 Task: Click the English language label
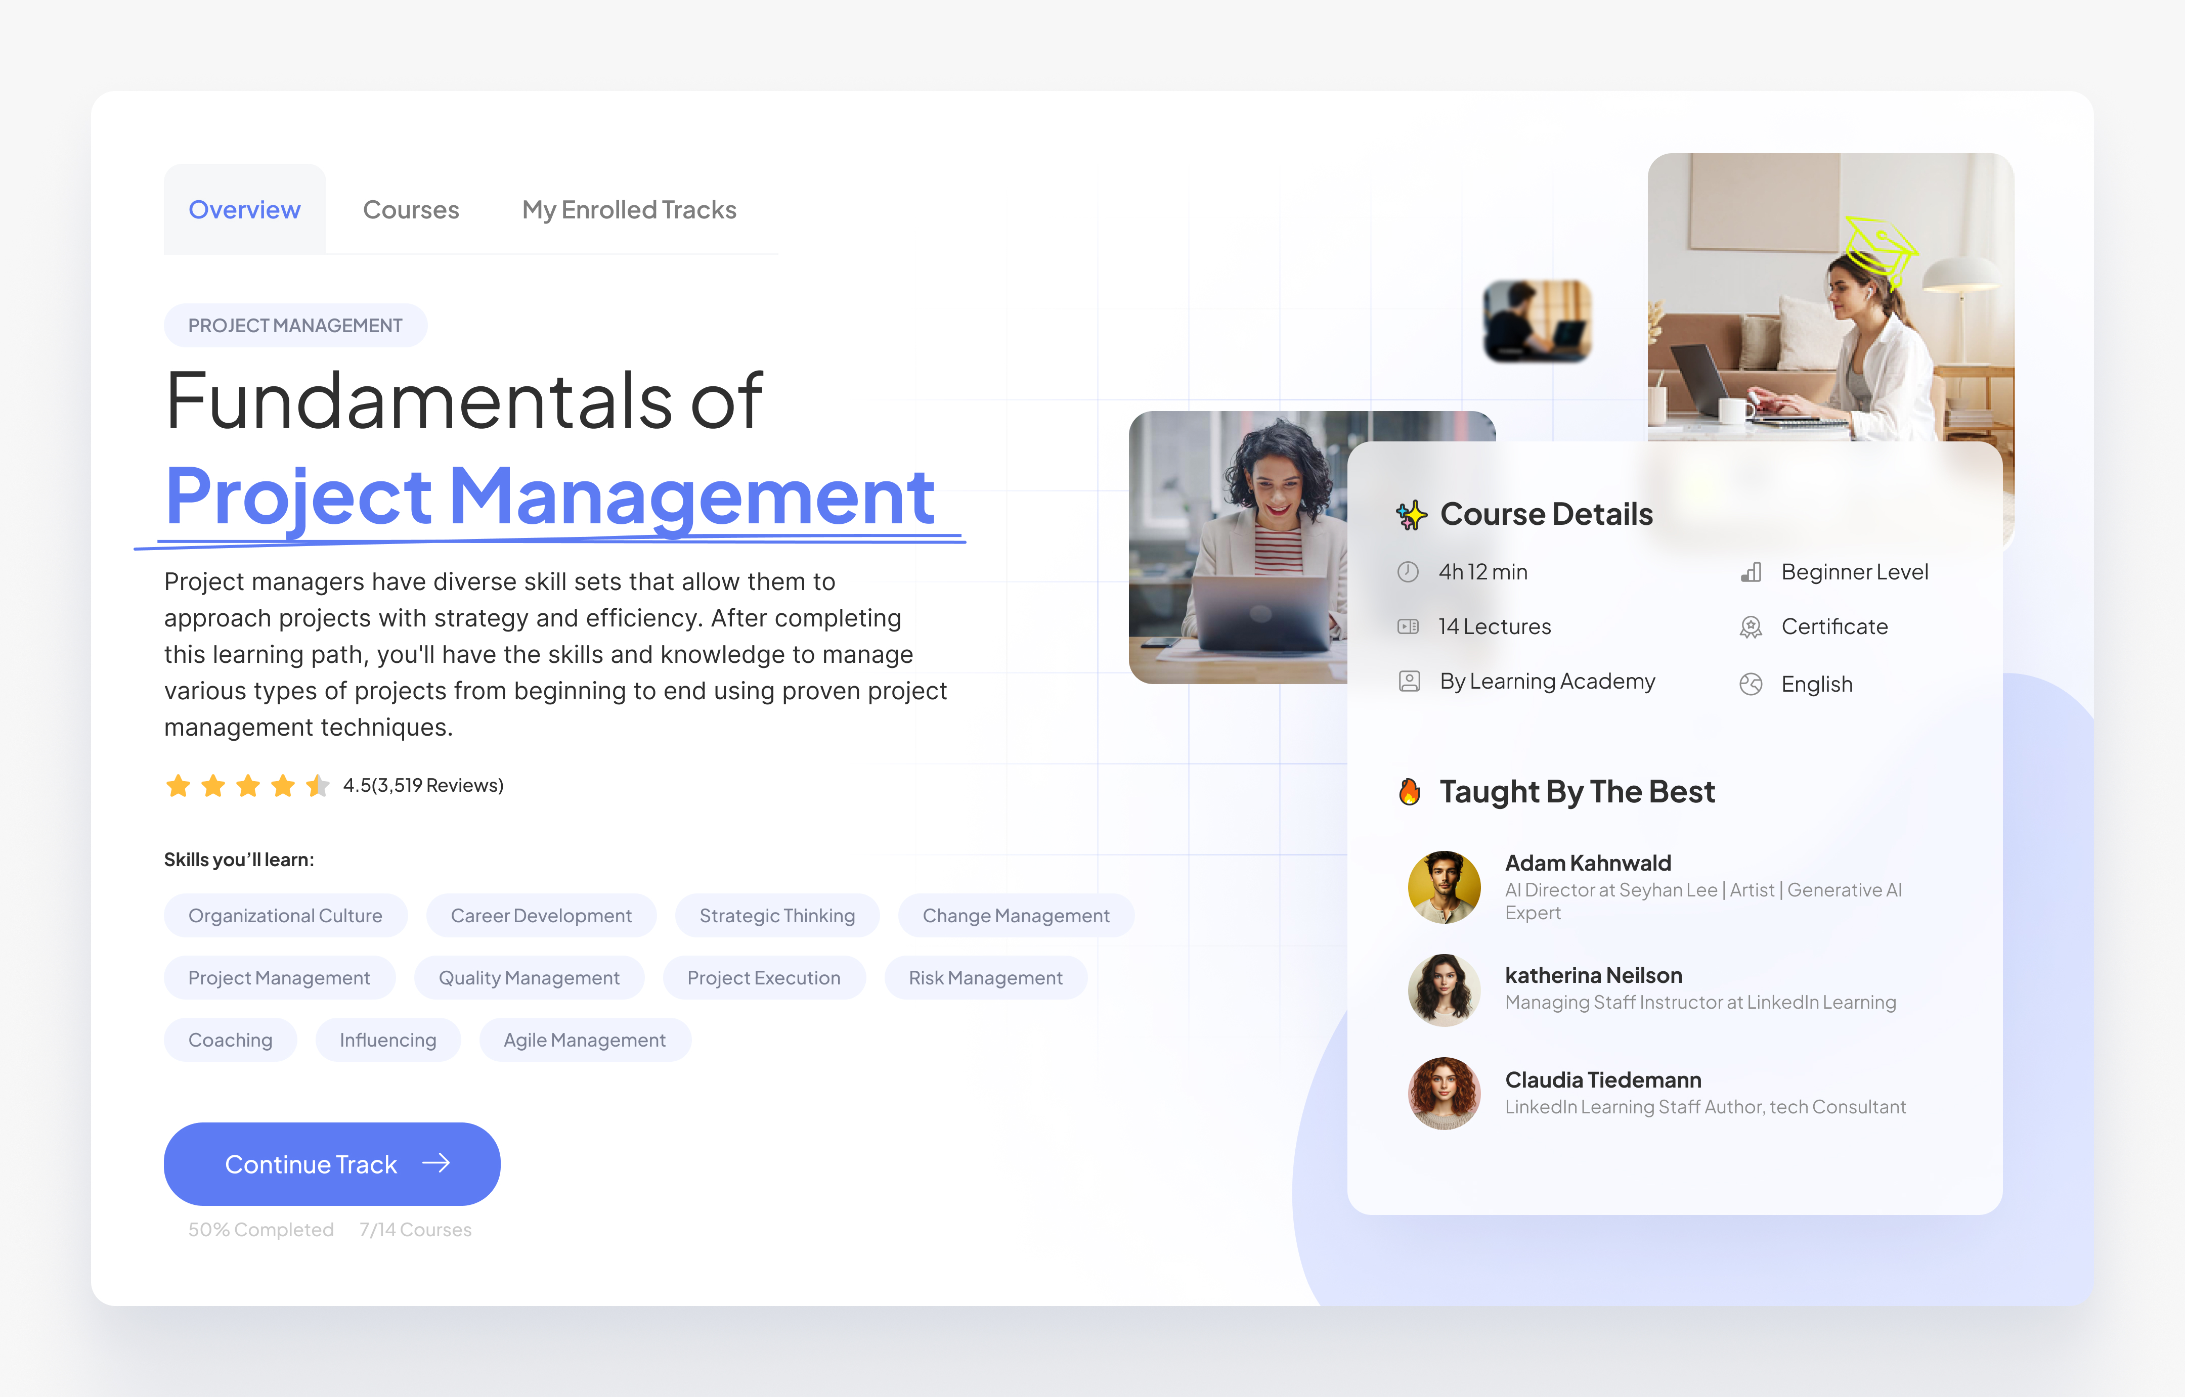pyautogui.click(x=1817, y=684)
